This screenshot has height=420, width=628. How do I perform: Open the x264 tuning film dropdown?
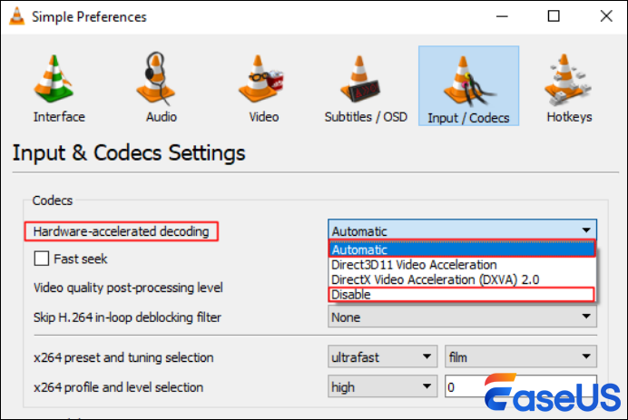pyautogui.click(x=520, y=357)
